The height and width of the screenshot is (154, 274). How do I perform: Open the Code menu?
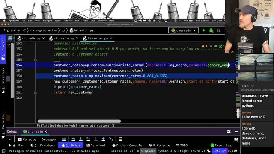(x=58, y=21)
